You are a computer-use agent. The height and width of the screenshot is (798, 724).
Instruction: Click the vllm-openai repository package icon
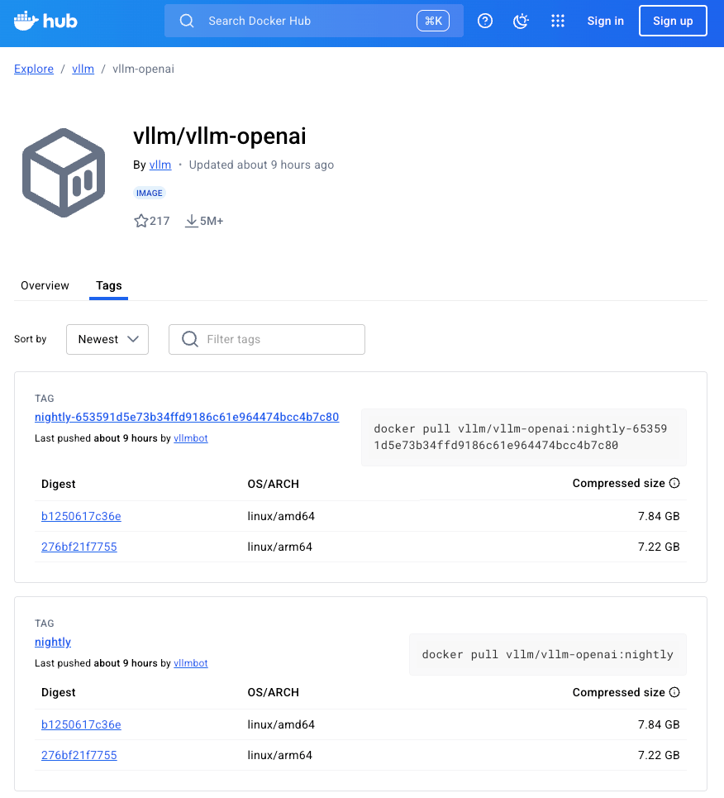click(x=64, y=172)
